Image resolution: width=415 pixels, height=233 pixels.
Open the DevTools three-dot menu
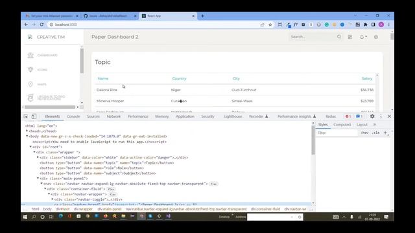tap(381, 116)
